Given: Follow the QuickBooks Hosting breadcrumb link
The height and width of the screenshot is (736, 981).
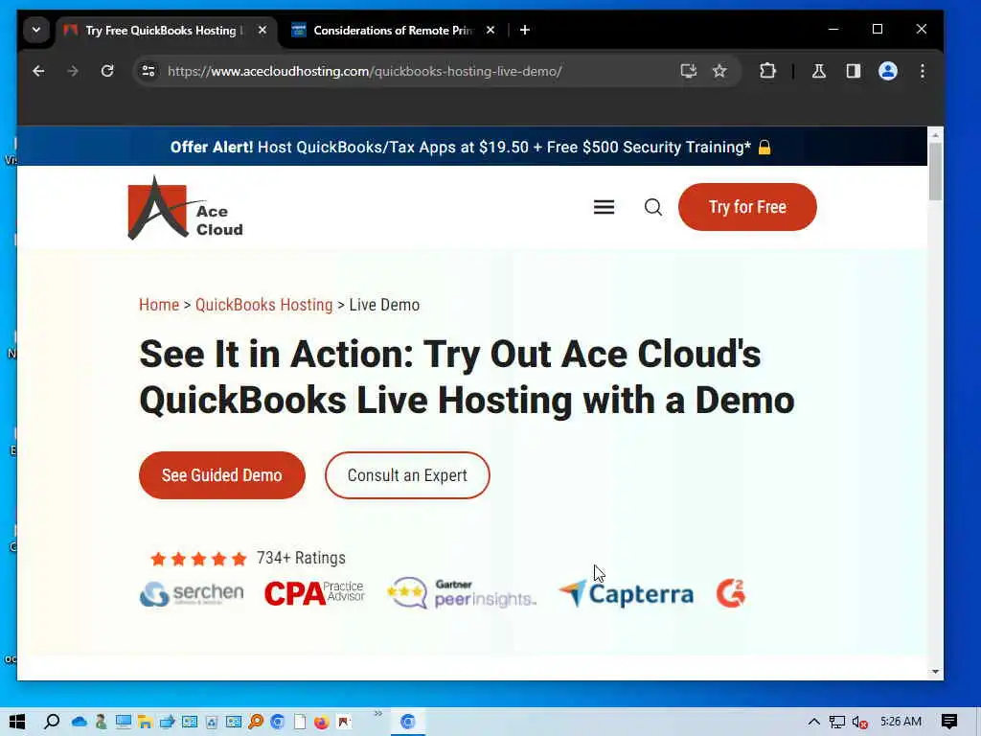Looking at the screenshot, I should [264, 305].
